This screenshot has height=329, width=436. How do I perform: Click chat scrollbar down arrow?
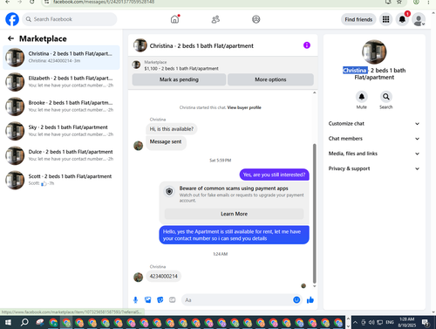314,286
